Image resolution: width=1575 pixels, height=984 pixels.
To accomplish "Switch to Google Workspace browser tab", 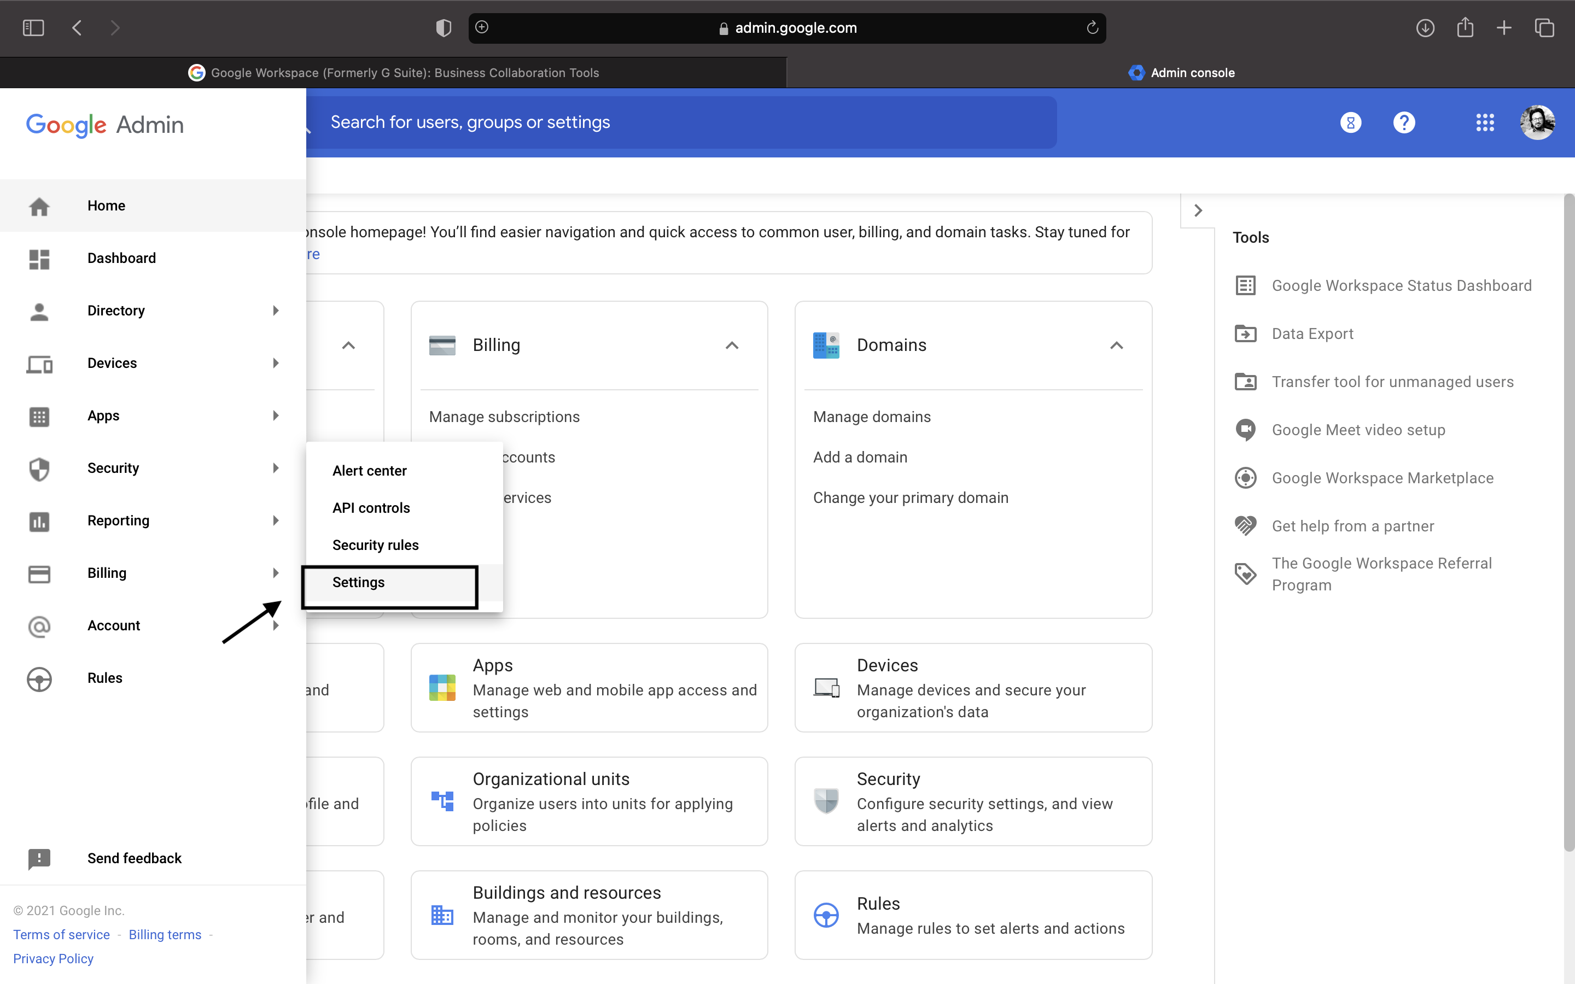I will 393,73.
